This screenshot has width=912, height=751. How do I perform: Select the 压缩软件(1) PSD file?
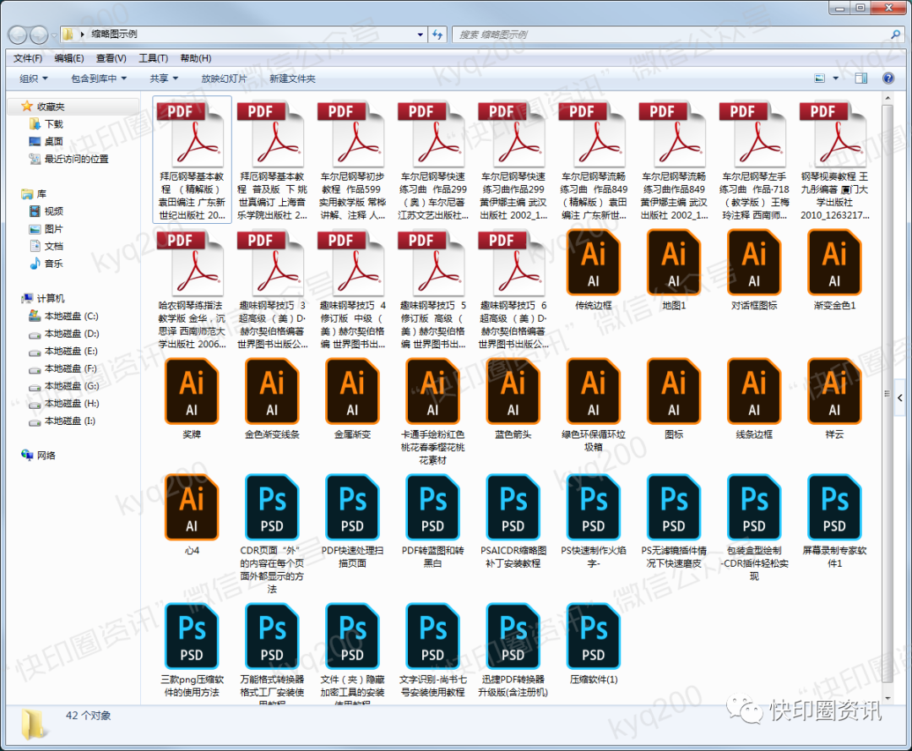point(594,645)
